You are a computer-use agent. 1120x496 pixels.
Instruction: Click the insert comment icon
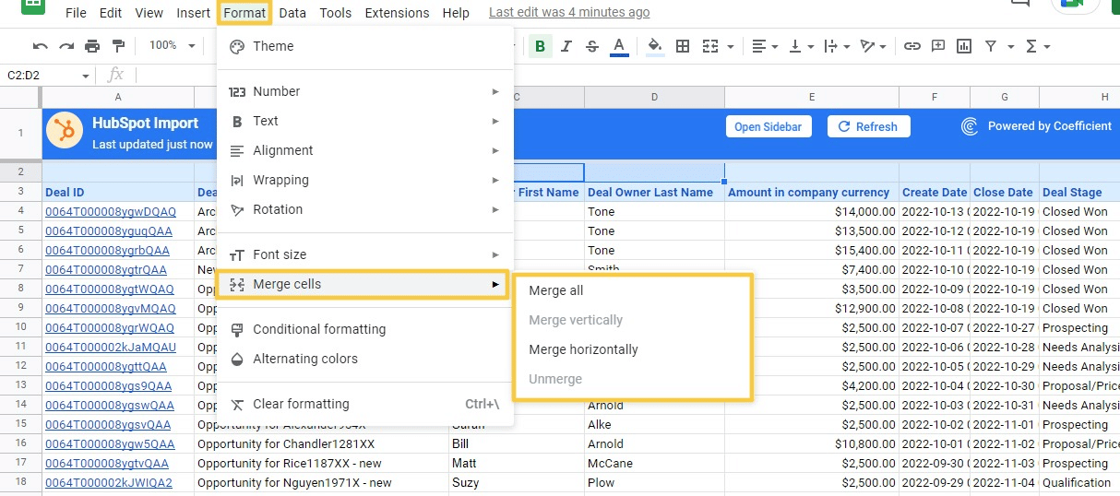pyautogui.click(x=938, y=46)
